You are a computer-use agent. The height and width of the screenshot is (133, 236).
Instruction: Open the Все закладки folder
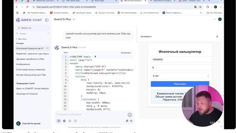click(x=214, y=13)
